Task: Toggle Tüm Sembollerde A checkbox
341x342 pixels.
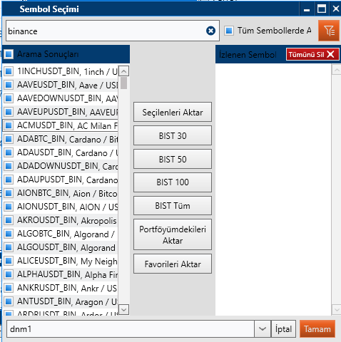Action: [229, 31]
